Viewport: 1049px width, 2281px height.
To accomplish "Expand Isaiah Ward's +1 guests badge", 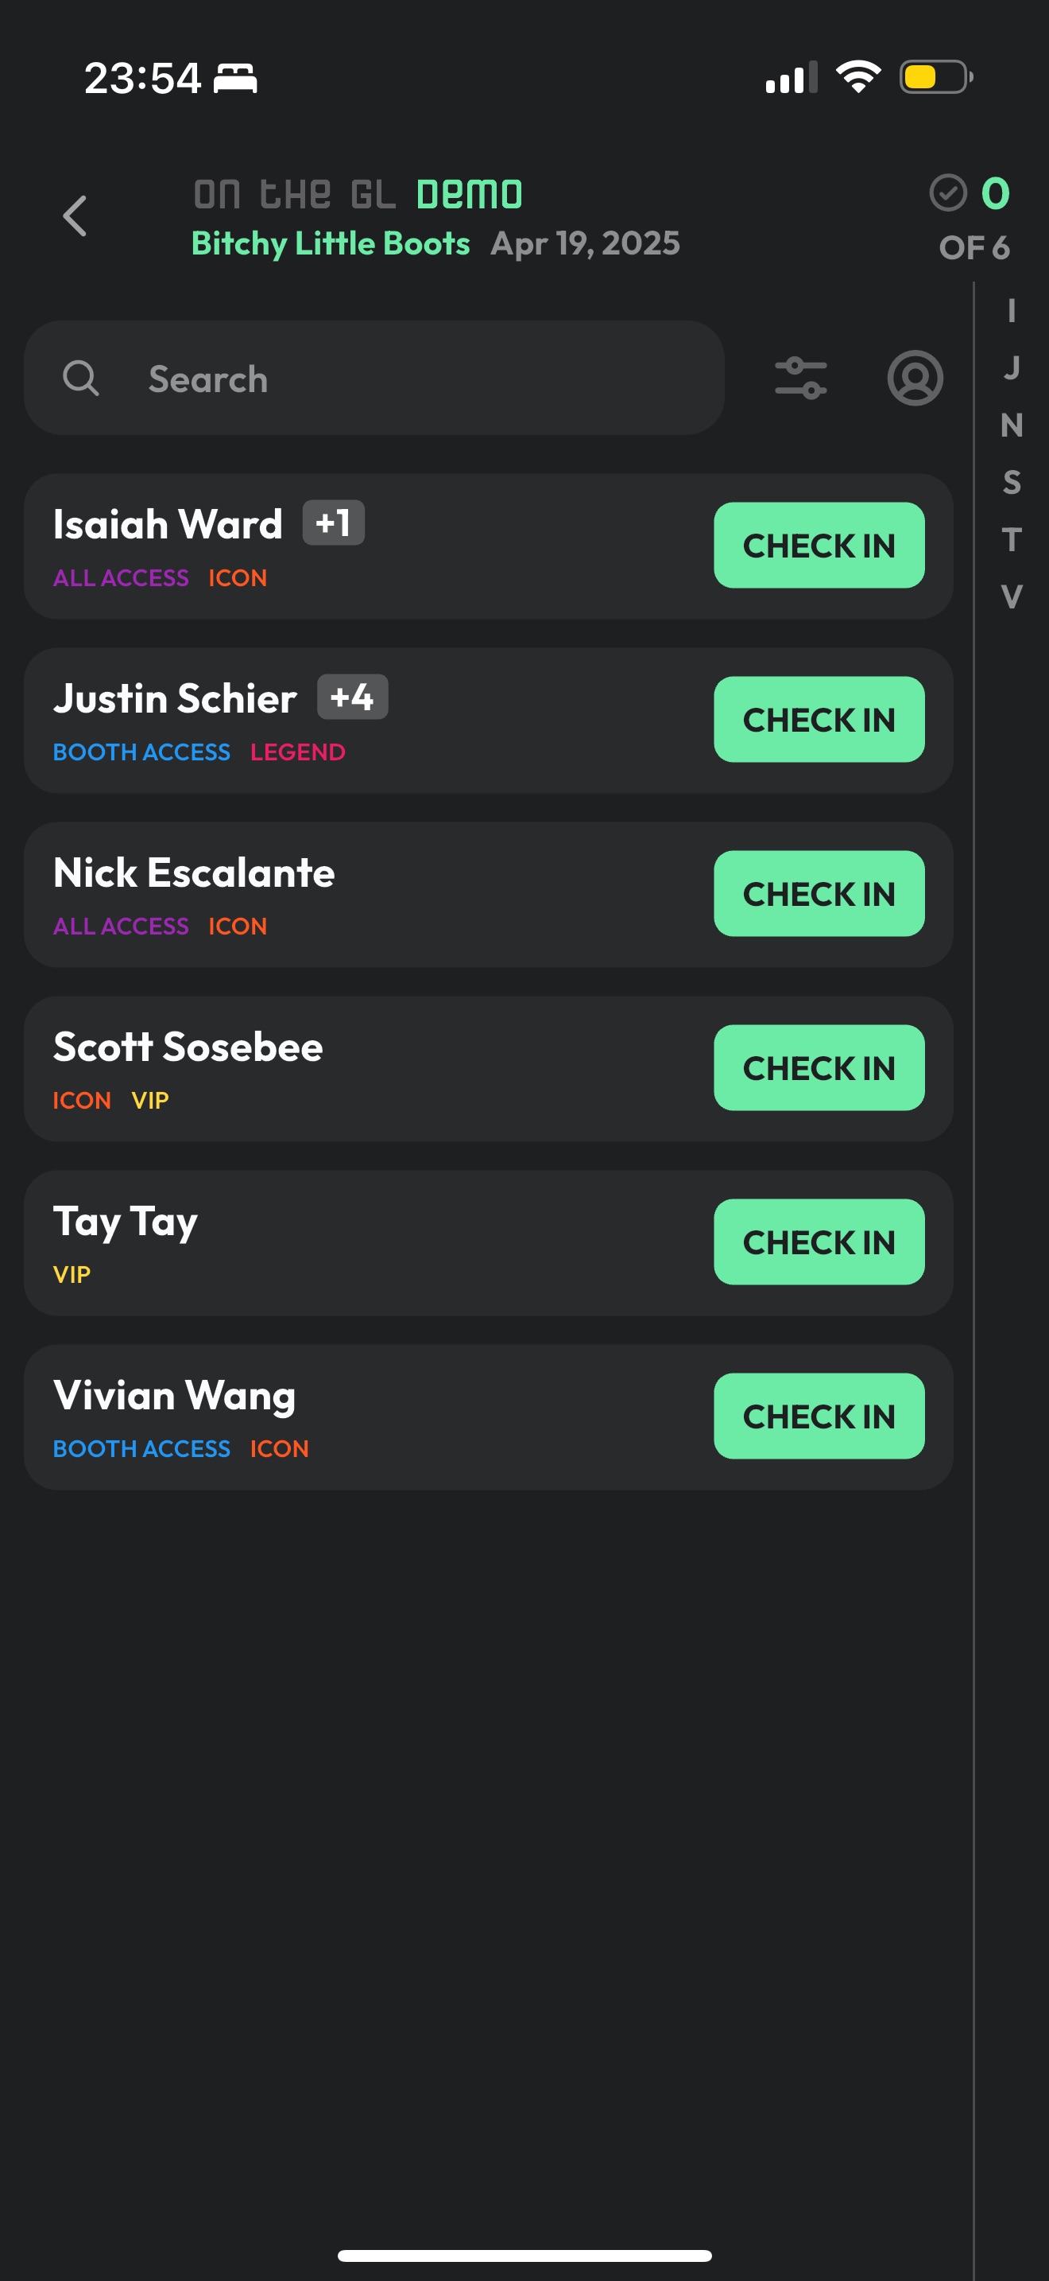I will (334, 523).
